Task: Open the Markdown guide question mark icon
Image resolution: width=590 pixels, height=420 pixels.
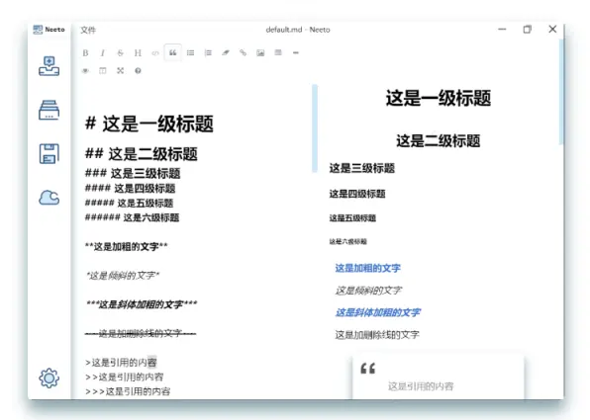Action: tap(138, 70)
